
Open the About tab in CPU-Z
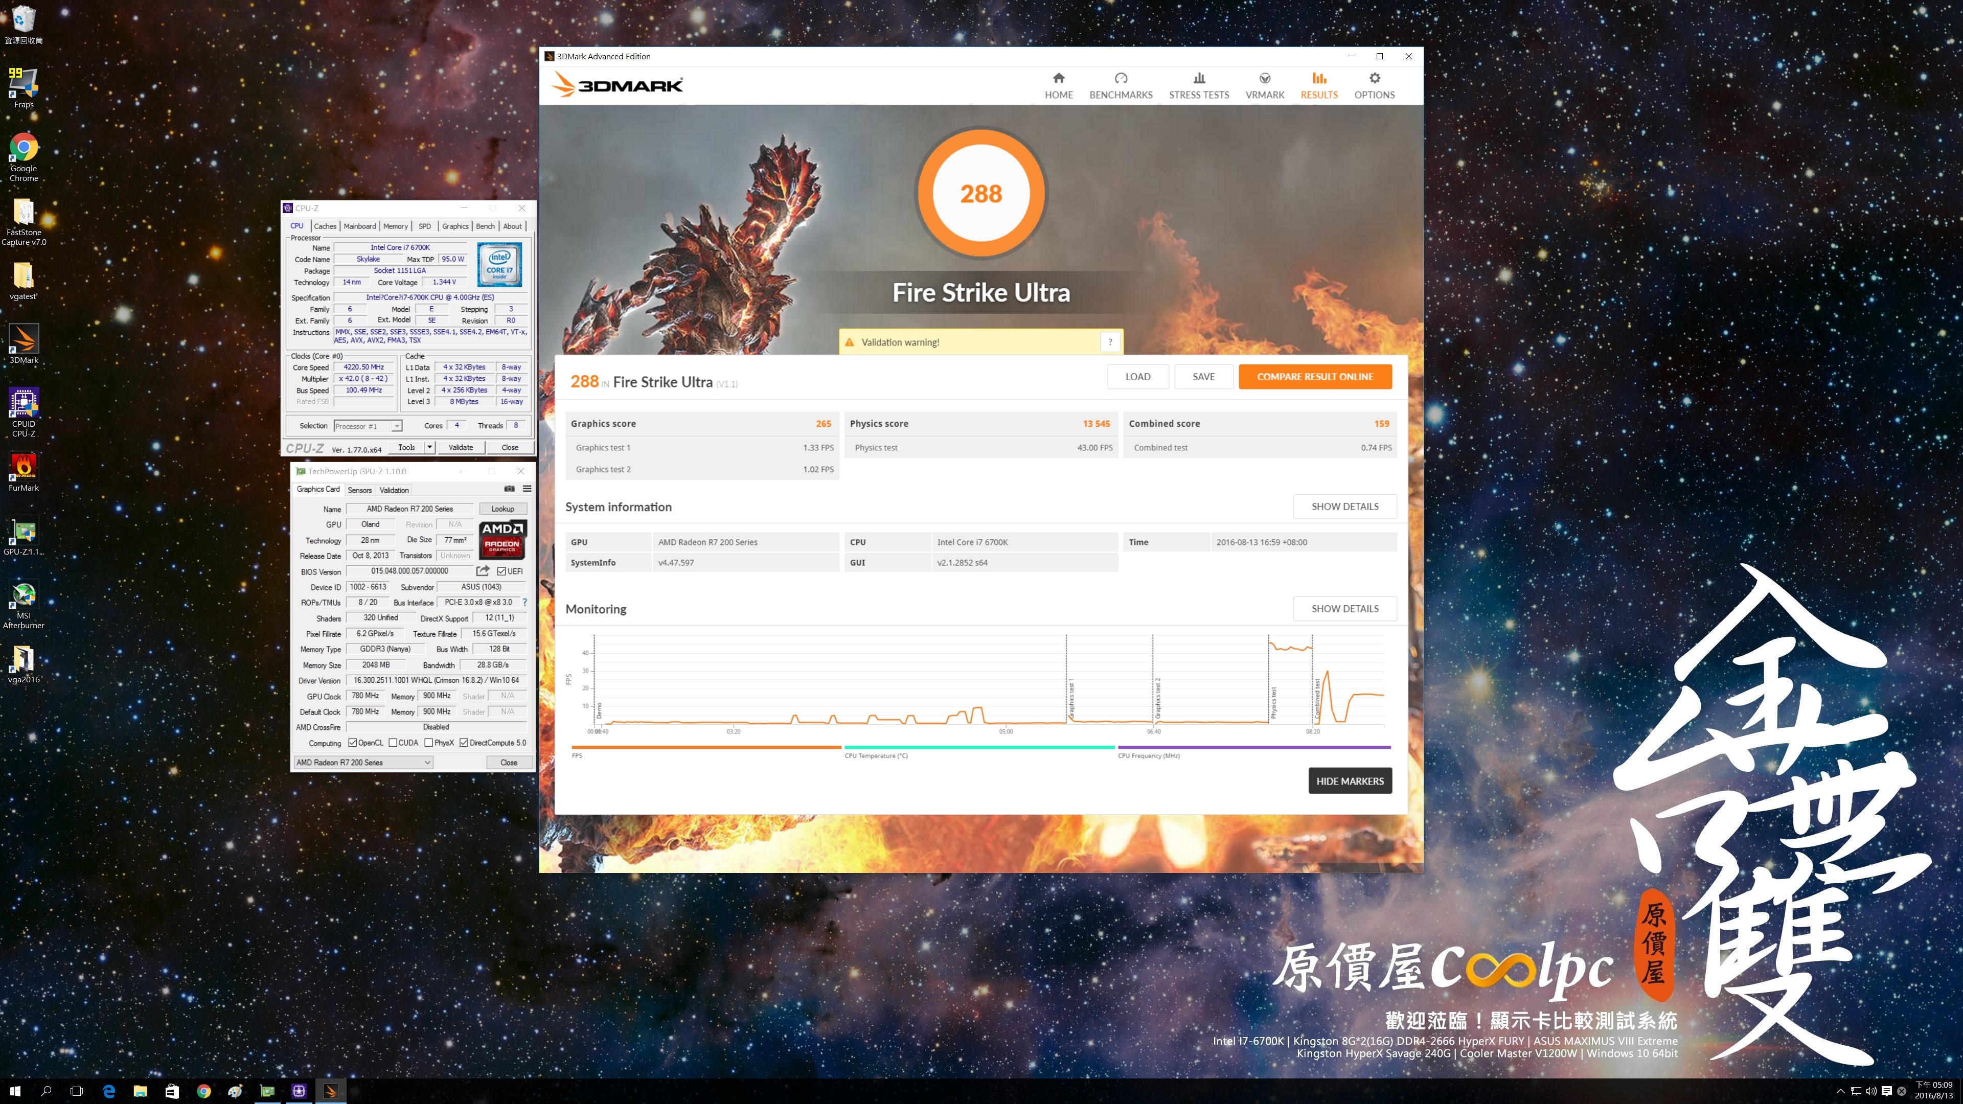[x=513, y=226]
